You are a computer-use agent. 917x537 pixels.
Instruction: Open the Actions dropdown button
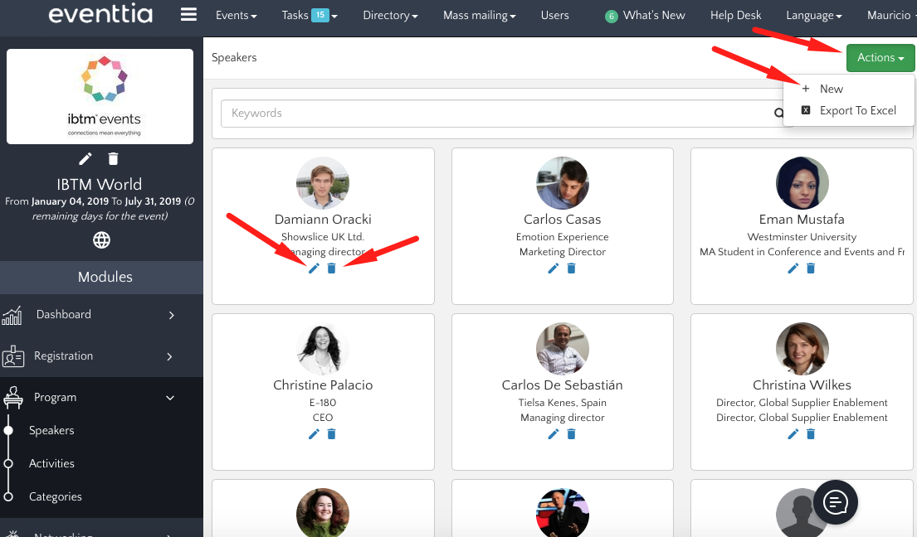click(x=880, y=58)
